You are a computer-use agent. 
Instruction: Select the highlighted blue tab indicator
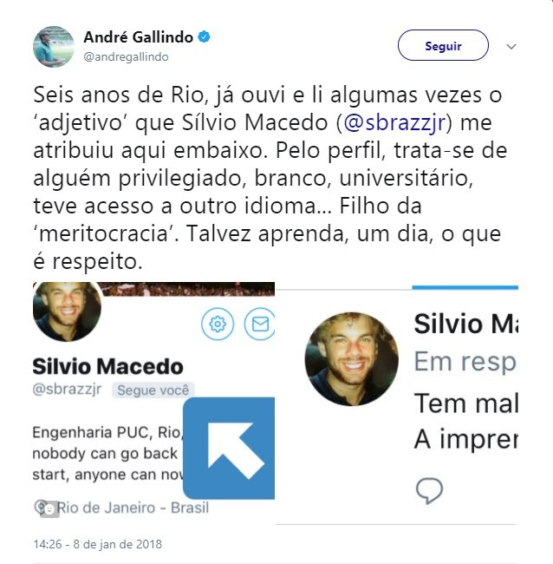click(x=465, y=287)
